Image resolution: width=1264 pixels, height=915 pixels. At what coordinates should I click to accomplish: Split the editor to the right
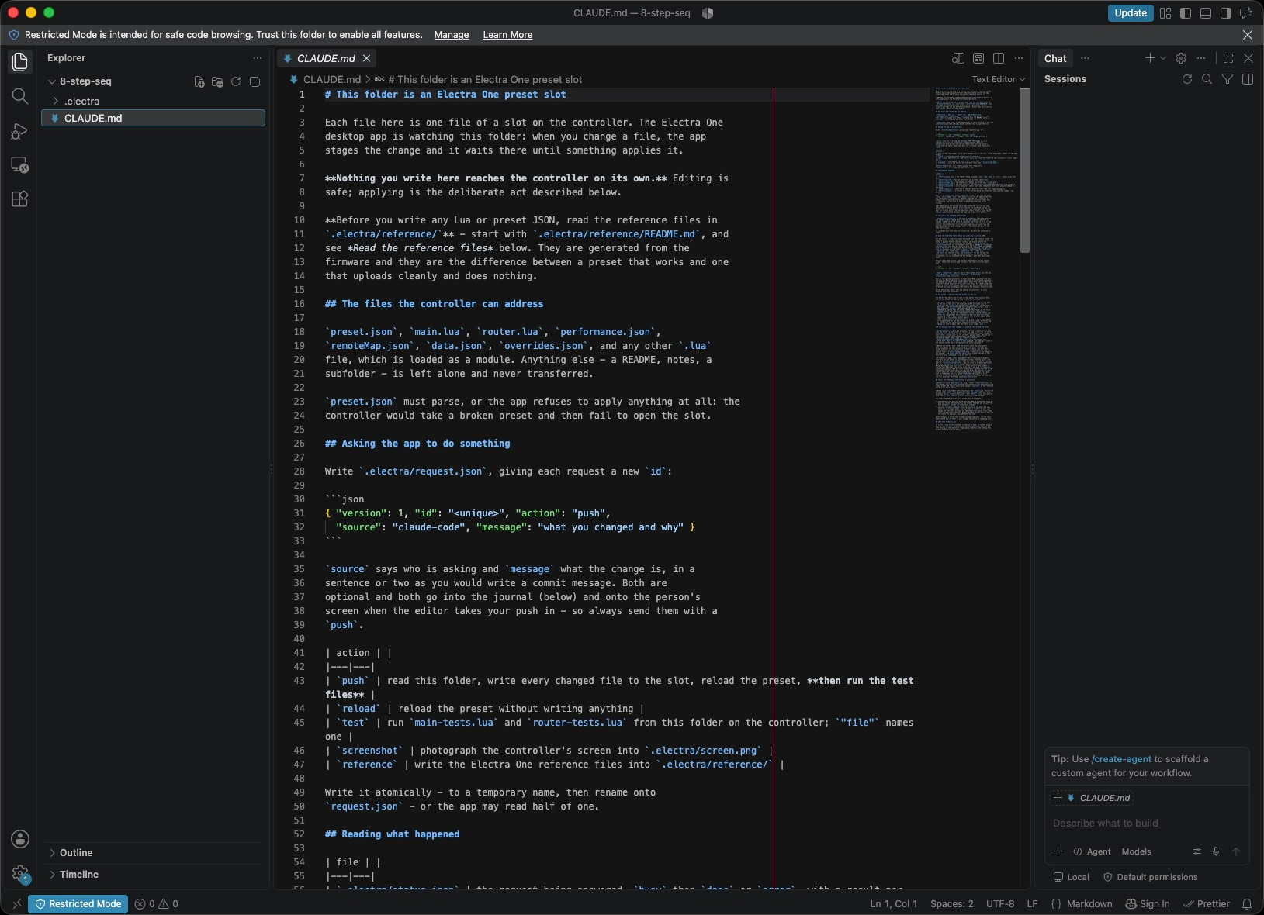tap(999, 58)
